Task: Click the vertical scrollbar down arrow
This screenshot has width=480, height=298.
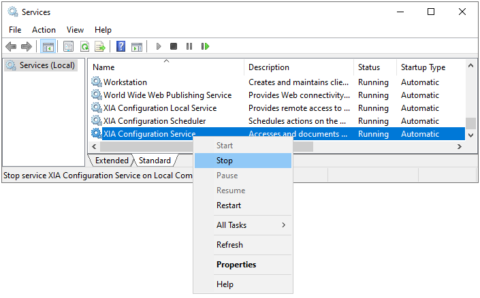Action: coord(470,135)
